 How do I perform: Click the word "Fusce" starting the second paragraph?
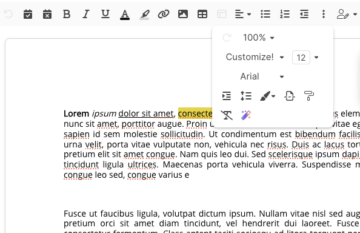(75, 214)
